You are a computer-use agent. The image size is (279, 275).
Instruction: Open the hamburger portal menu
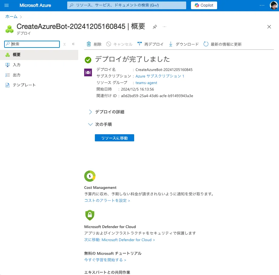(x=7, y=5)
